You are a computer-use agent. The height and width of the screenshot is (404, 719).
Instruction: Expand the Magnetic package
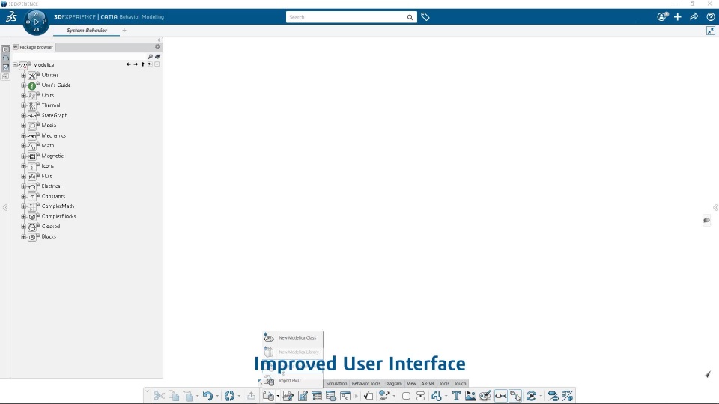coord(24,156)
